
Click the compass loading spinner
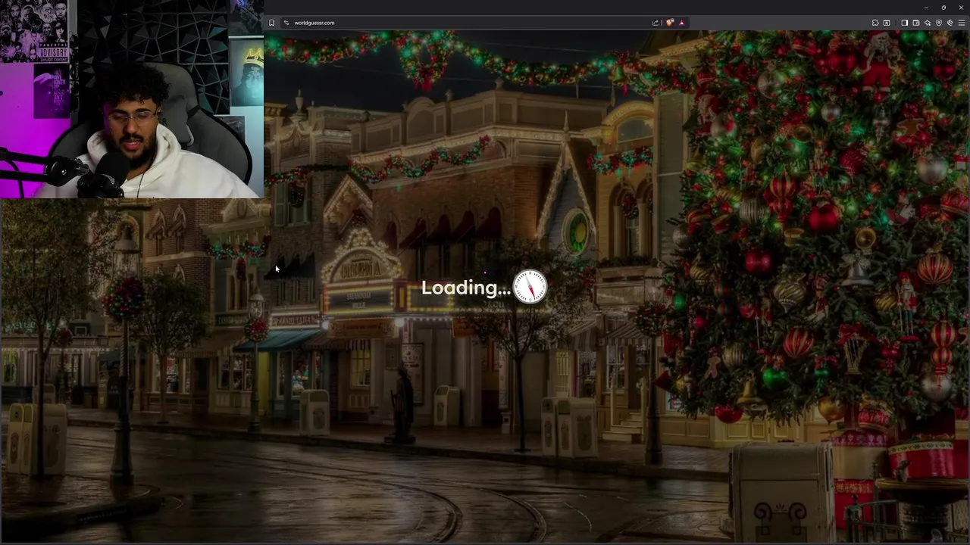(530, 288)
